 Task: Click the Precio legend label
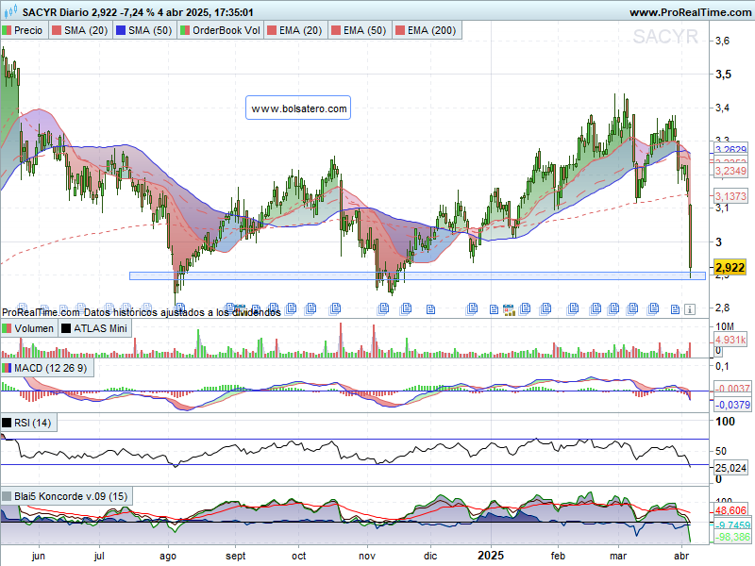pyautogui.click(x=25, y=30)
